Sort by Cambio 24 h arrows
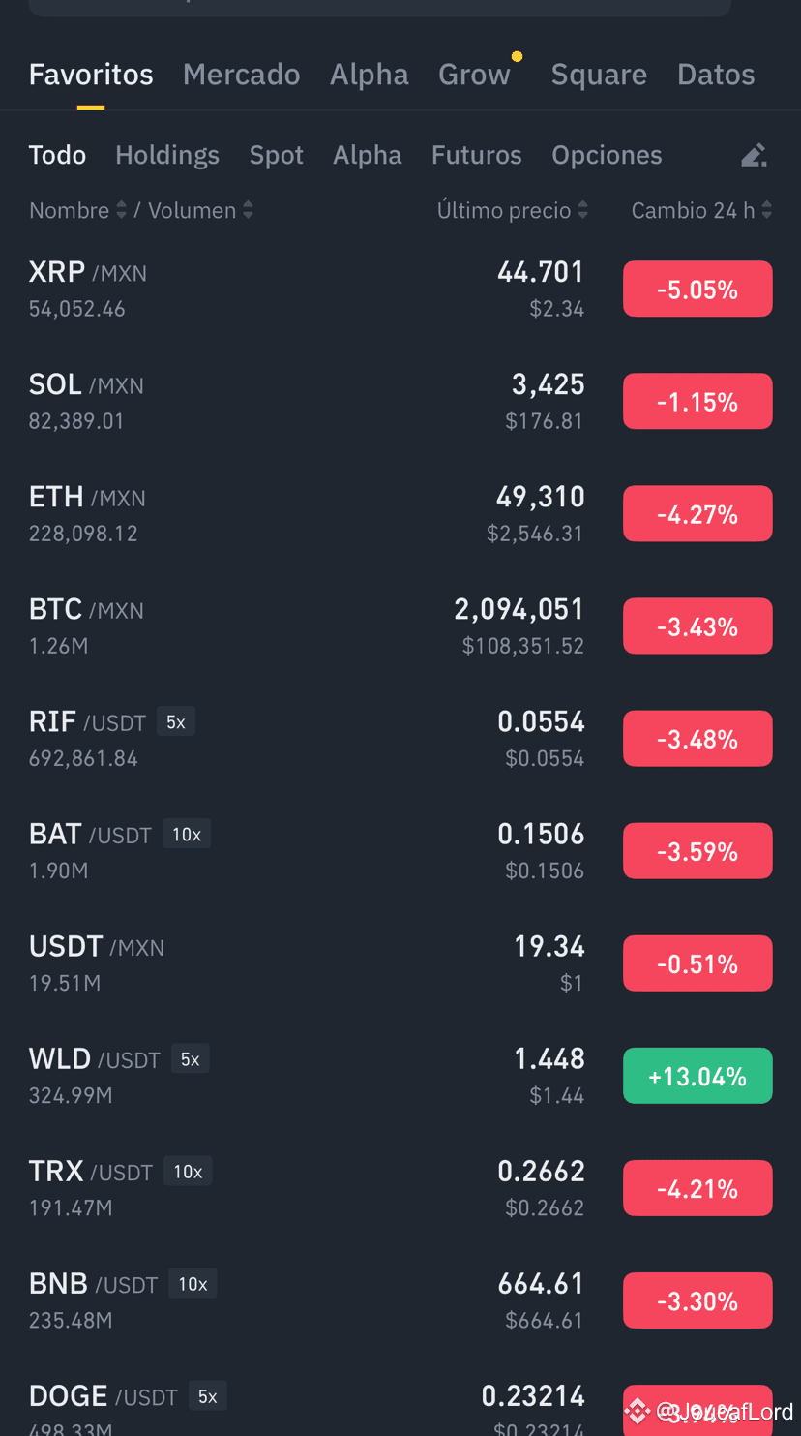 coord(766,210)
